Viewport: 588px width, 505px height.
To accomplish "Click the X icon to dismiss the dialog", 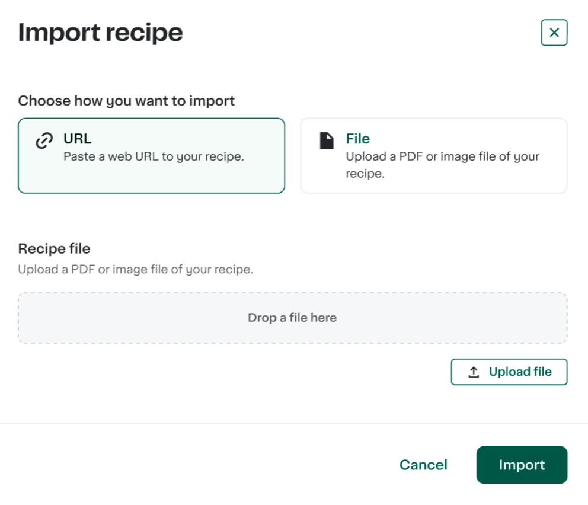I will pos(554,33).
